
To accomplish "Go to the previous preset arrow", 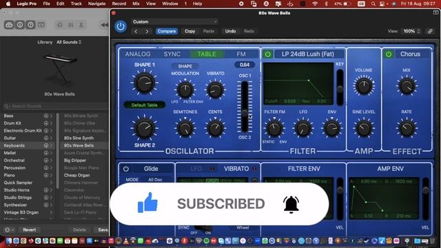I will (x=136, y=31).
